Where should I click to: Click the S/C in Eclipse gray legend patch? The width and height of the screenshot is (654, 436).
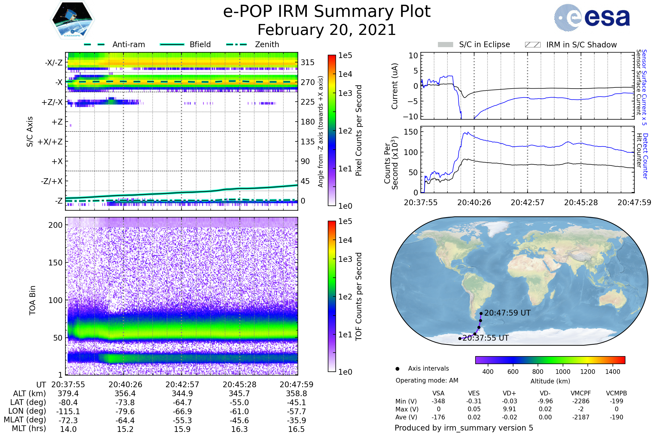coord(445,45)
